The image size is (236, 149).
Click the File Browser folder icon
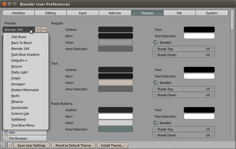pyautogui.click(x=6, y=138)
